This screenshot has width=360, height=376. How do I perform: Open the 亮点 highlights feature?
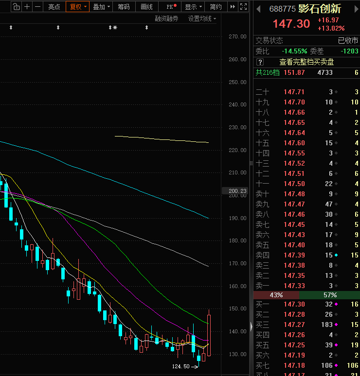point(54,7)
